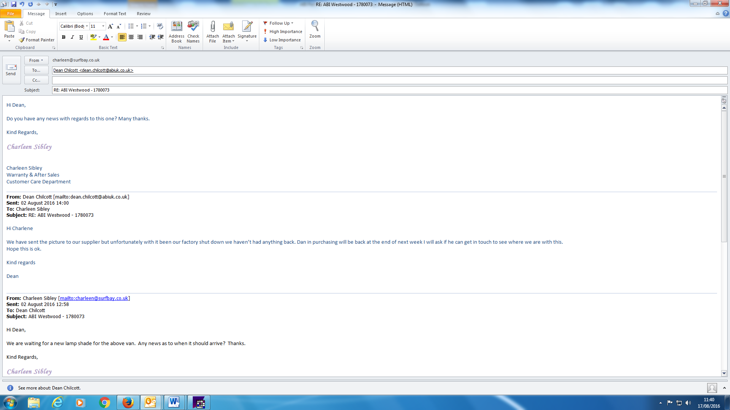Toggle Bold formatting
Image resolution: width=730 pixels, height=410 pixels.
click(63, 37)
